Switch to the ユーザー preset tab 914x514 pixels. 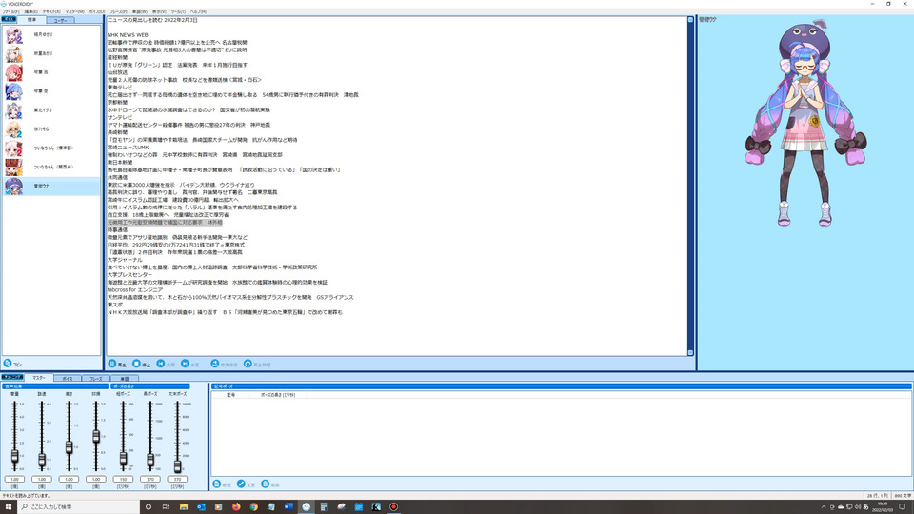pos(60,20)
